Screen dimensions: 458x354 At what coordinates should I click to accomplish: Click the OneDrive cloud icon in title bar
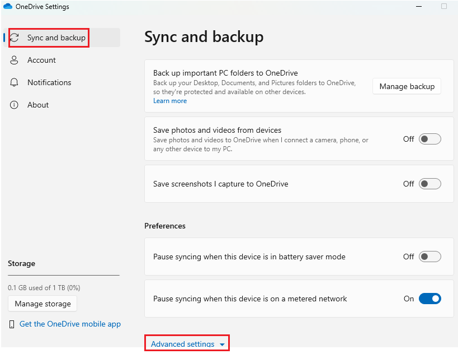click(x=8, y=7)
